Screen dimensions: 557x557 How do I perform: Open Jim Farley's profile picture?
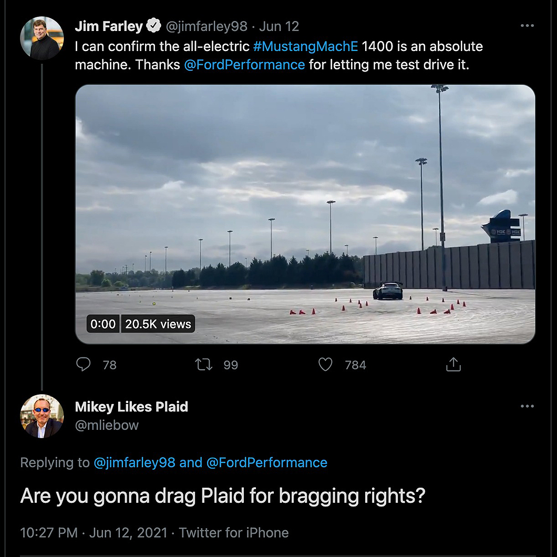pyautogui.click(x=42, y=38)
